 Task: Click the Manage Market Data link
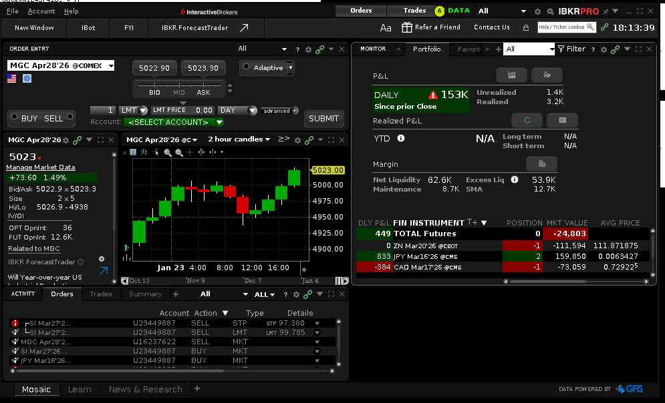point(41,167)
